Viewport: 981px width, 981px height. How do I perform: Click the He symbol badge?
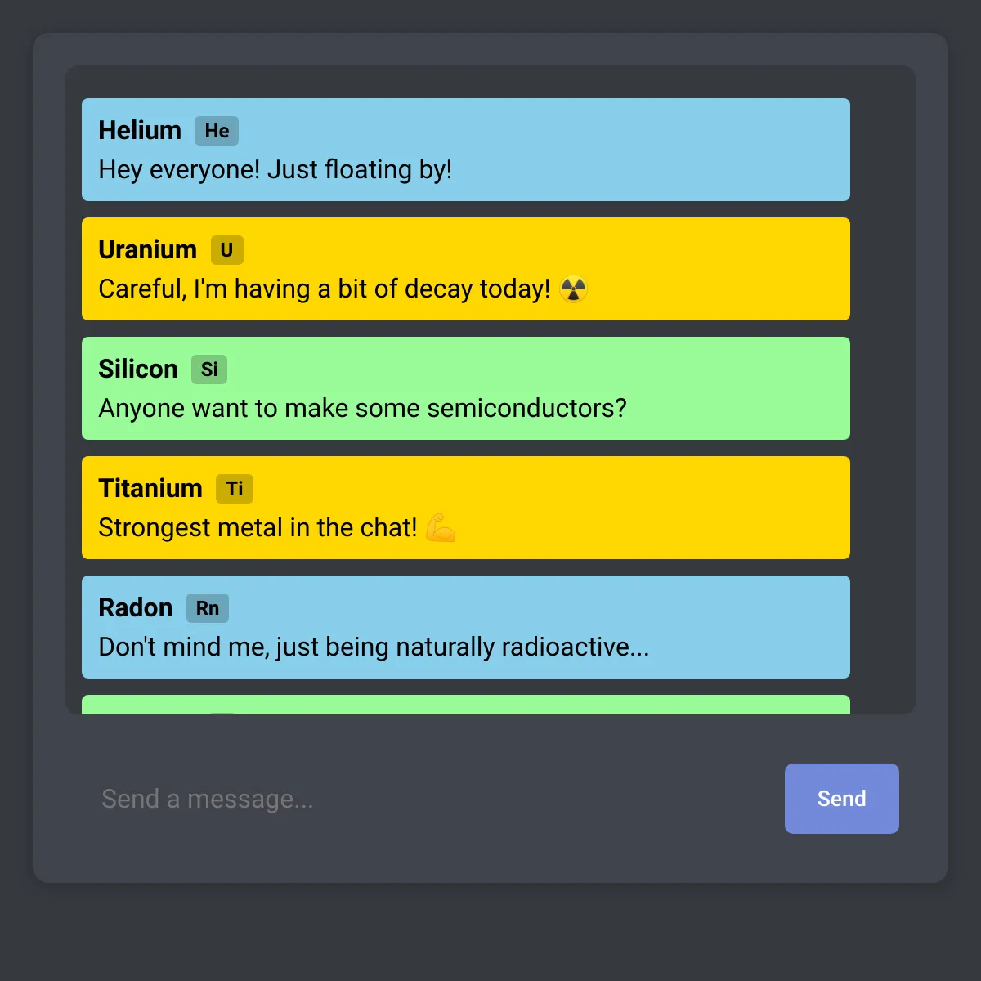(x=217, y=131)
